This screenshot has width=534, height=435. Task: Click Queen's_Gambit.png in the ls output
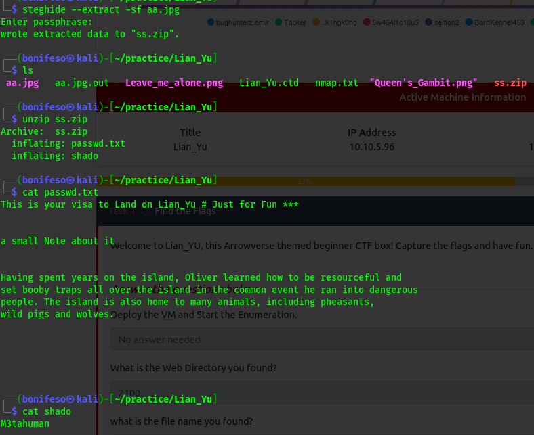pos(424,83)
